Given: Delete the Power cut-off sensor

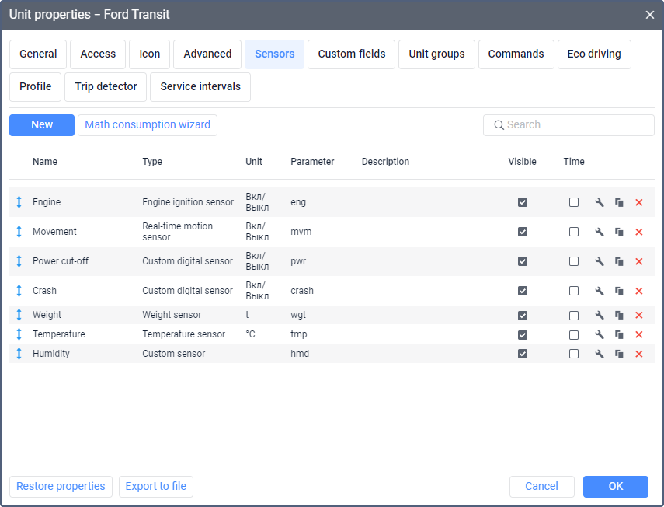Looking at the screenshot, I should pos(639,261).
